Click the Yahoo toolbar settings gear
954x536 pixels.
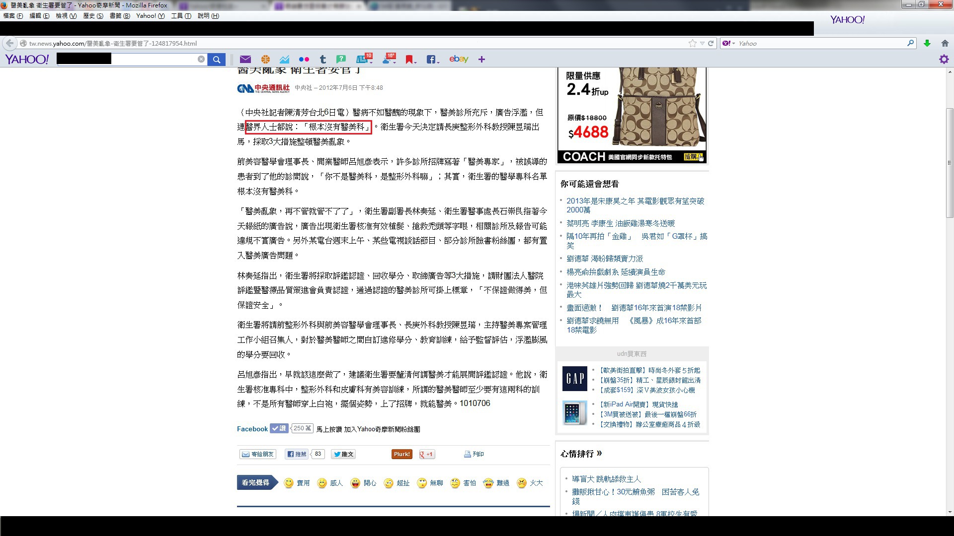click(x=944, y=60)
